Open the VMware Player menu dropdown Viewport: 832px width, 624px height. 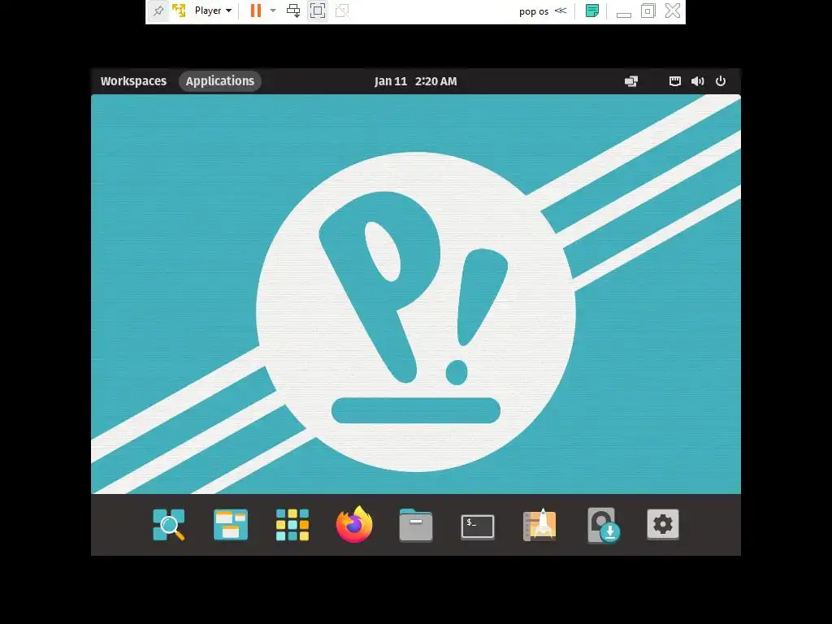pos(213,11)
